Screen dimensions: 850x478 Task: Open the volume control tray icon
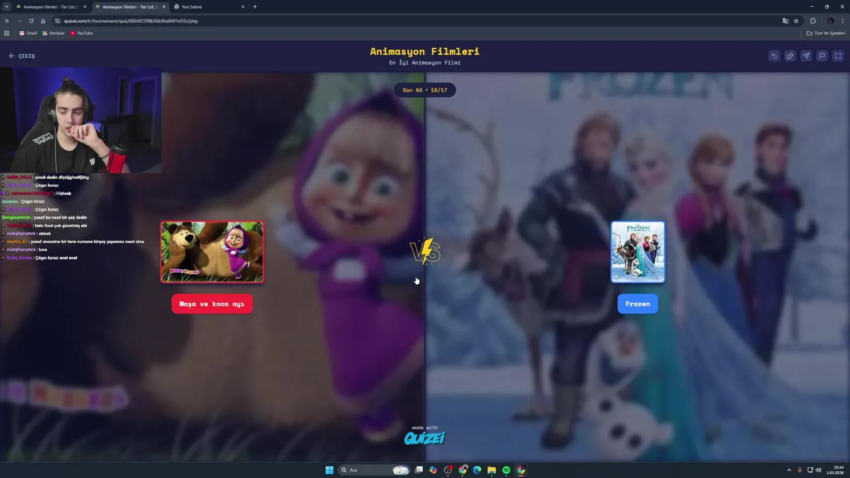[818, 470]
